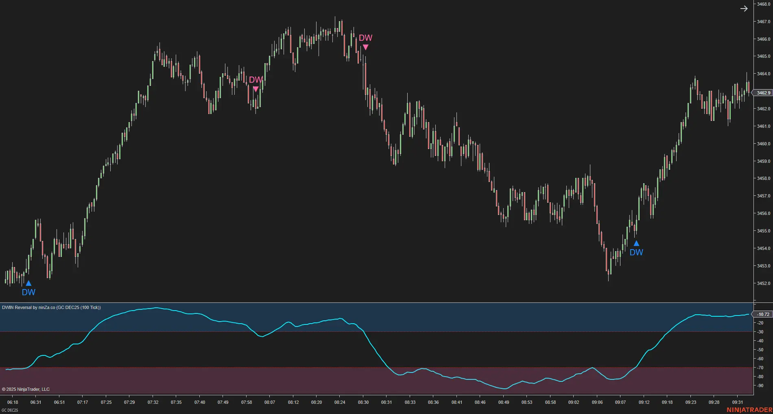Select the DWIN Reversal indicator label
This screenshot has width=773, height=414.
(x=51, y=307)
